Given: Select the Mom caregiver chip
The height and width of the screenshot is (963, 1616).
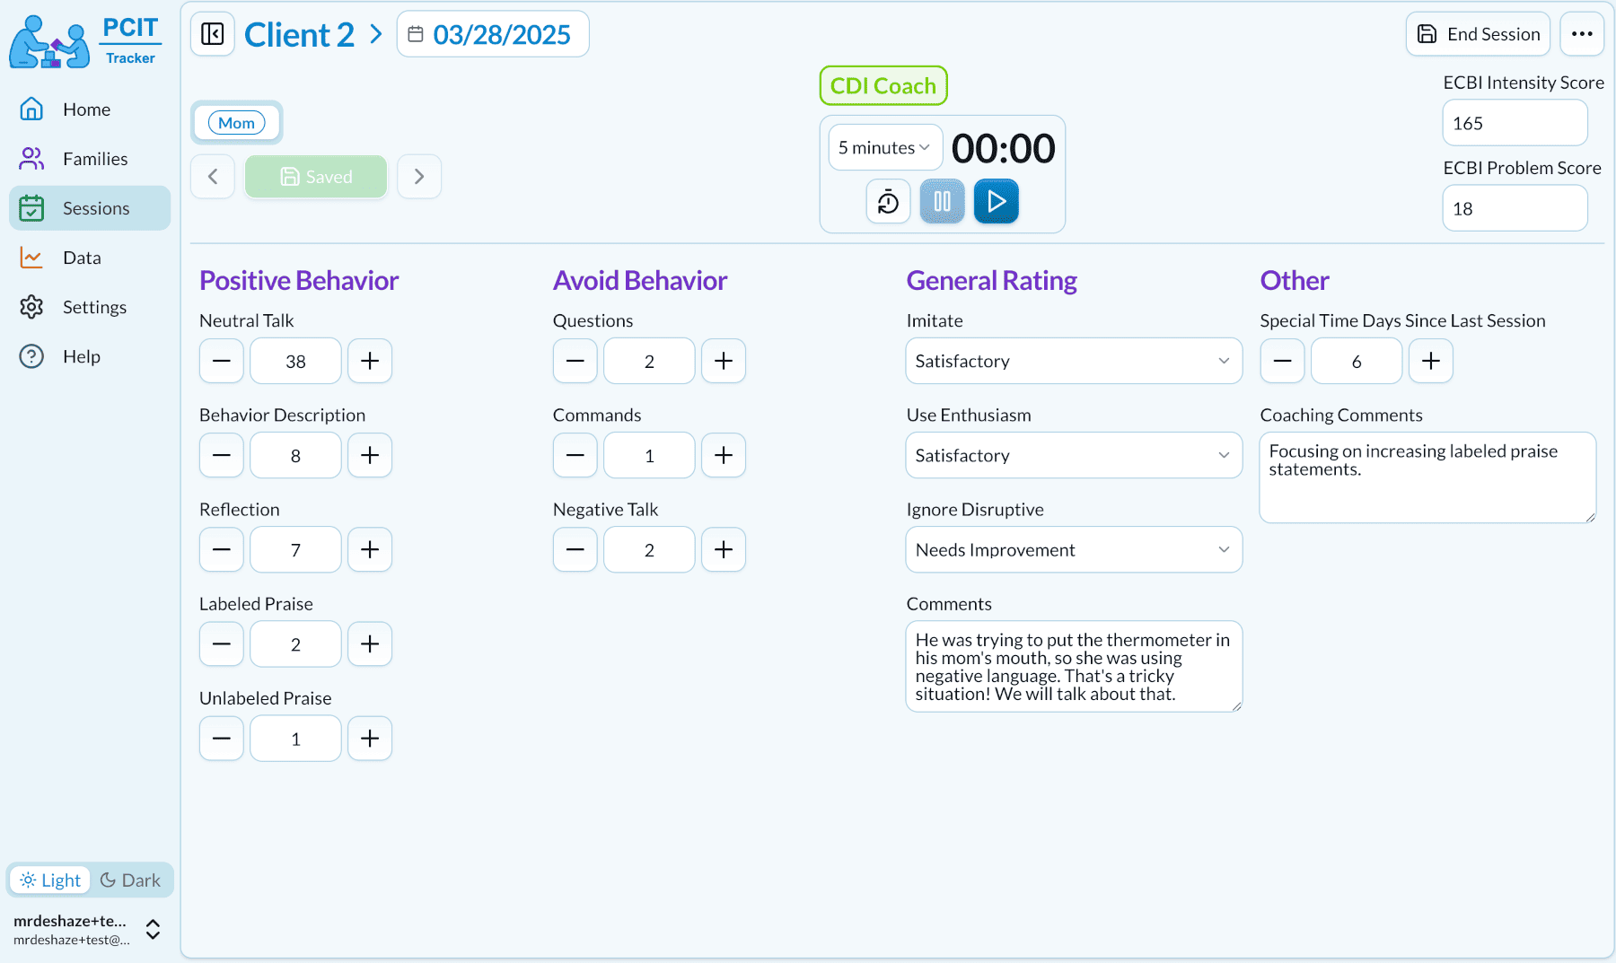Looking at the screenshot, I should tap(237, 123).
